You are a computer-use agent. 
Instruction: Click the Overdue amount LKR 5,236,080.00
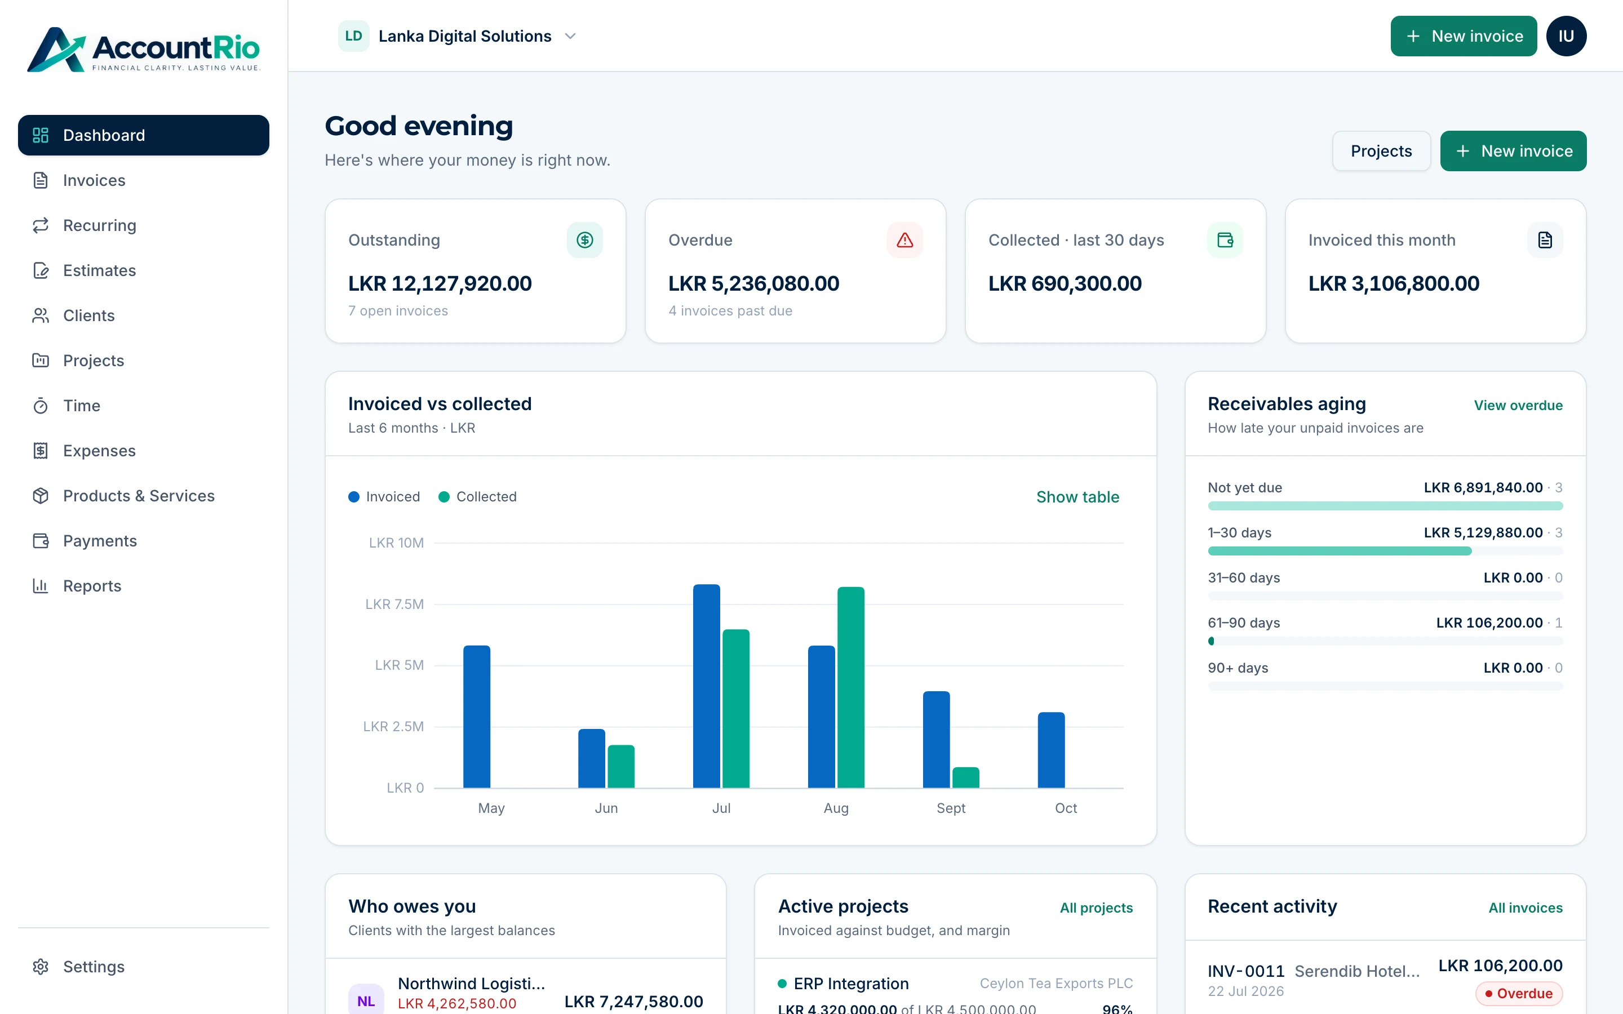point(754,284)
